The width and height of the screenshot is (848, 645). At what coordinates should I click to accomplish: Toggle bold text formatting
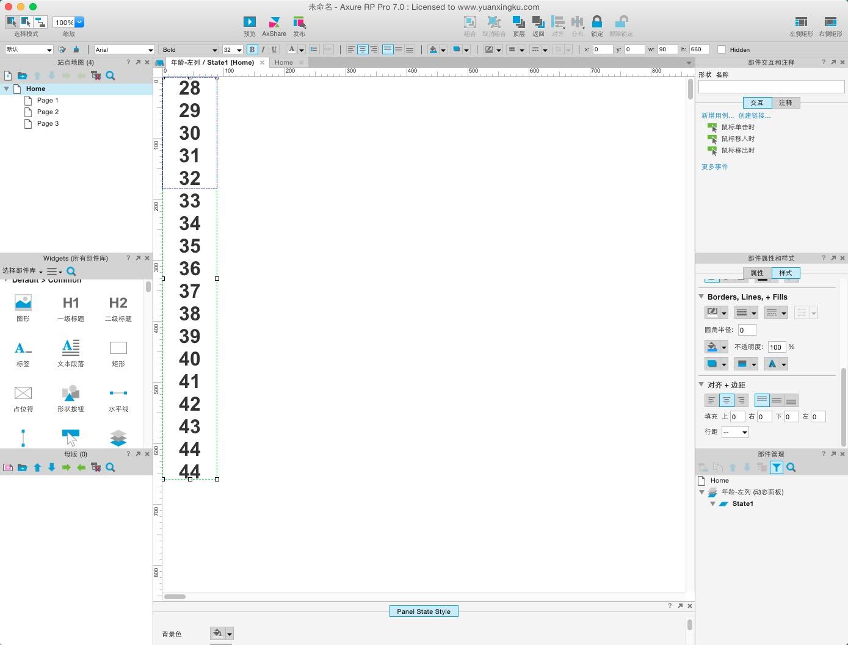[x=252, y=49]
